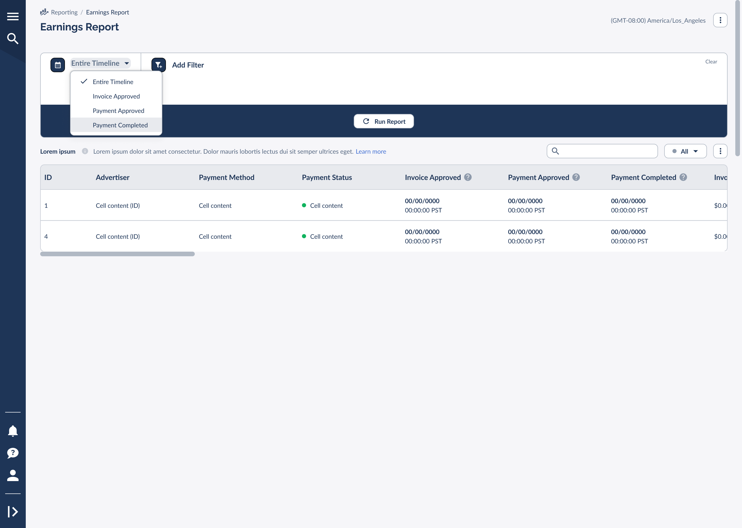Click Advertiser cell in row 1

pyautogui.click(x=117, y=205)
